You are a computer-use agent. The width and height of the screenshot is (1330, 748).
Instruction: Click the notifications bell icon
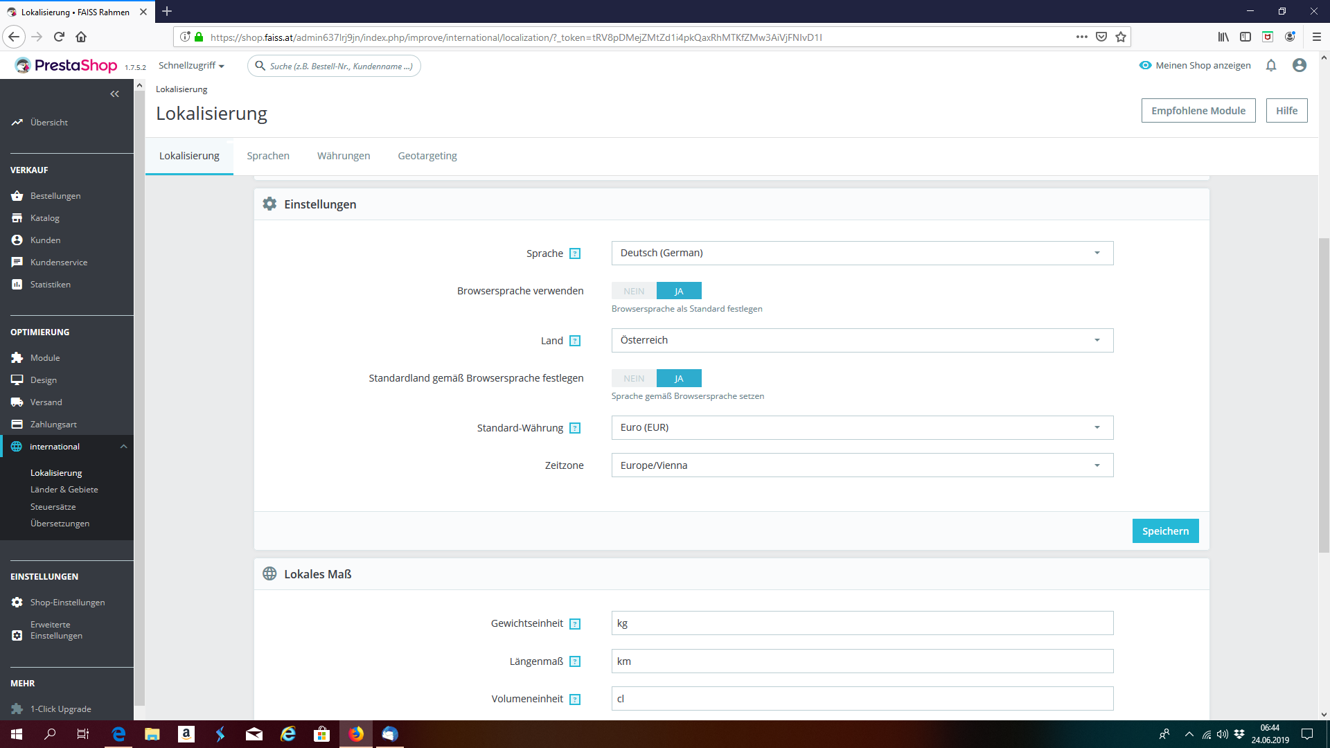point(1270,65)
